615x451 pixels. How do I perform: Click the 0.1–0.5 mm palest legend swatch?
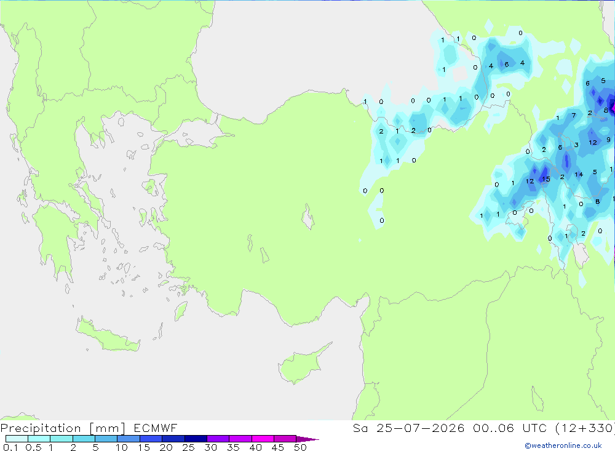point(17,439)
